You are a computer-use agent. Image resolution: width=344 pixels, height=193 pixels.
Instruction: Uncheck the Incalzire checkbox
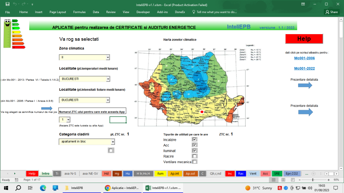coord(194,139)
